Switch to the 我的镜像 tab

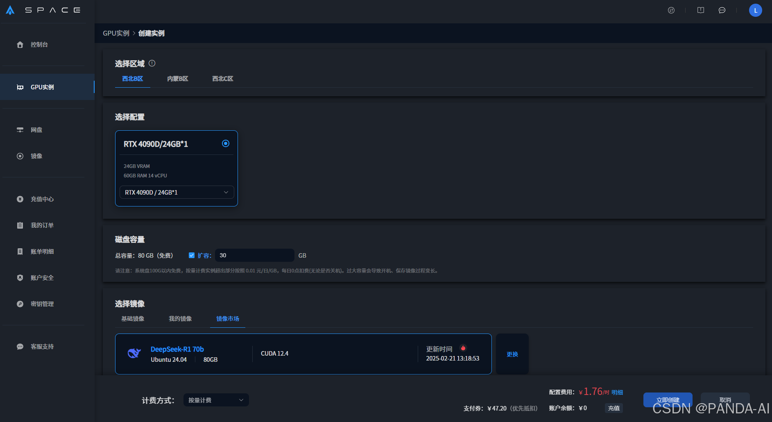point(180,319)
